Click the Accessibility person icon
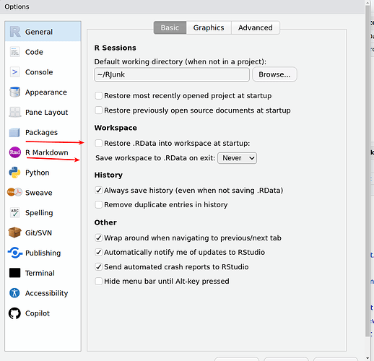Screen dimensions: 374x361 point(14,293)
